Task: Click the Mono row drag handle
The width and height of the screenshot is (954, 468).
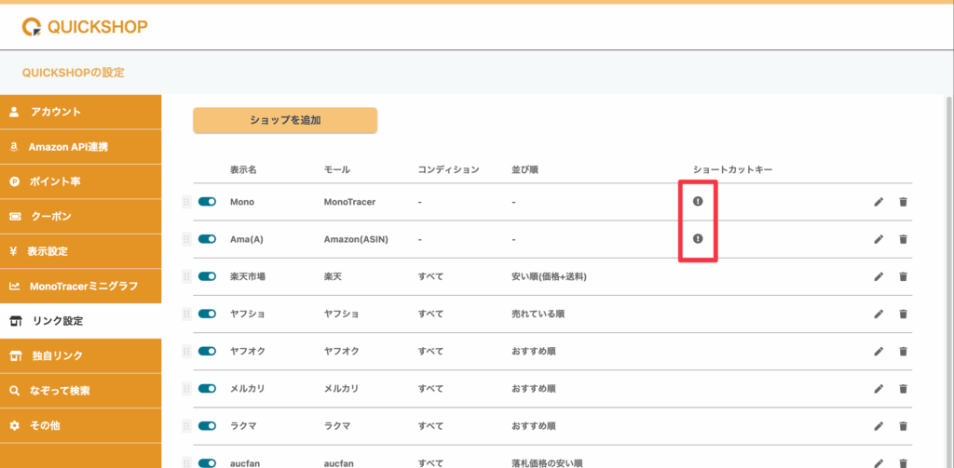Action: click(x=186, y=202)
